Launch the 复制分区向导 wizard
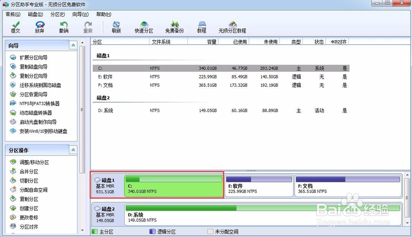Image resolution: width=412 pixels, height=237 pixels. 29,76
